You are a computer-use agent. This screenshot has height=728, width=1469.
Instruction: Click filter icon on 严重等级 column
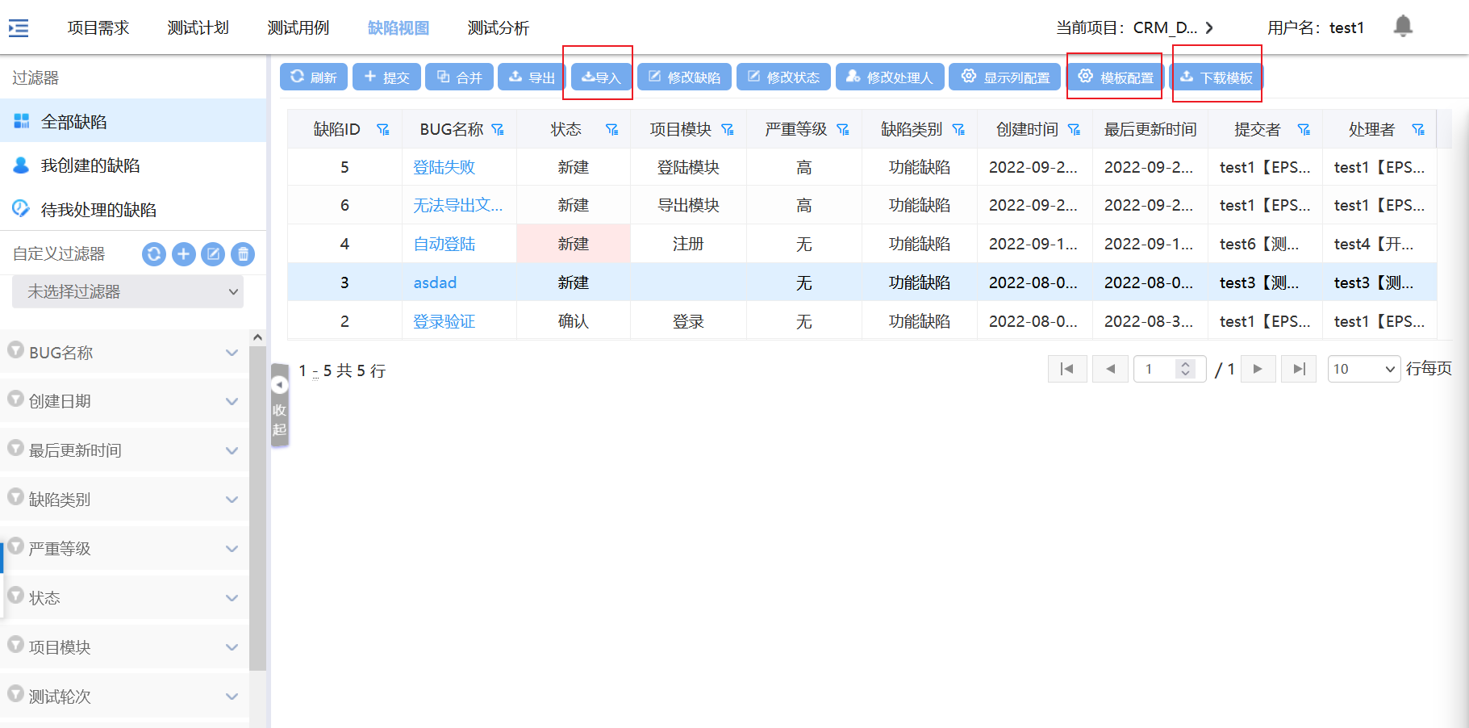point(843,130)
